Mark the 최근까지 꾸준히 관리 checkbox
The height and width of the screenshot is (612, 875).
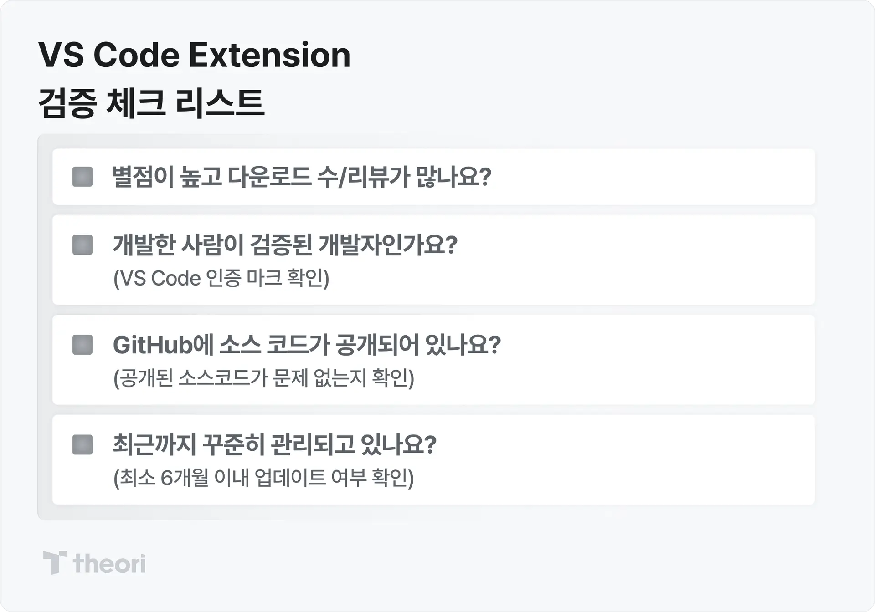pos(82,444)
